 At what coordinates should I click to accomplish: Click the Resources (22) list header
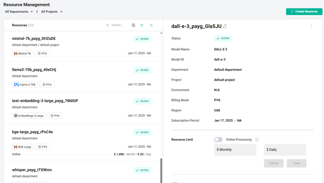(23, 25)
